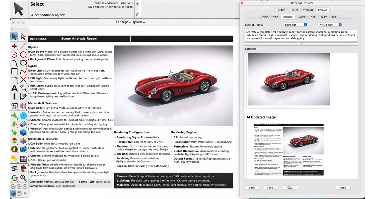Choose the red-green ring surface tool

(x=14, y=149)
